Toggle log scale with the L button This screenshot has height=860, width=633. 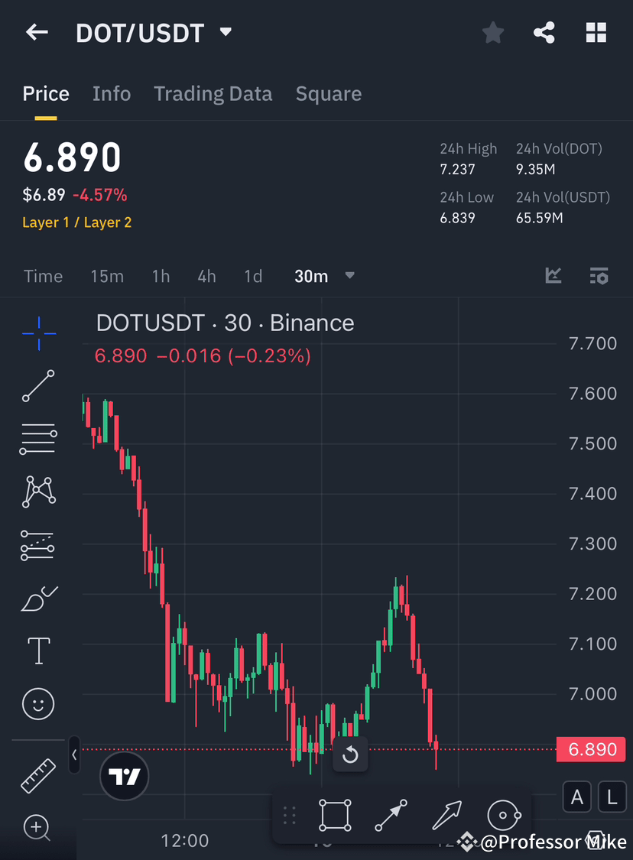[612, 797]
